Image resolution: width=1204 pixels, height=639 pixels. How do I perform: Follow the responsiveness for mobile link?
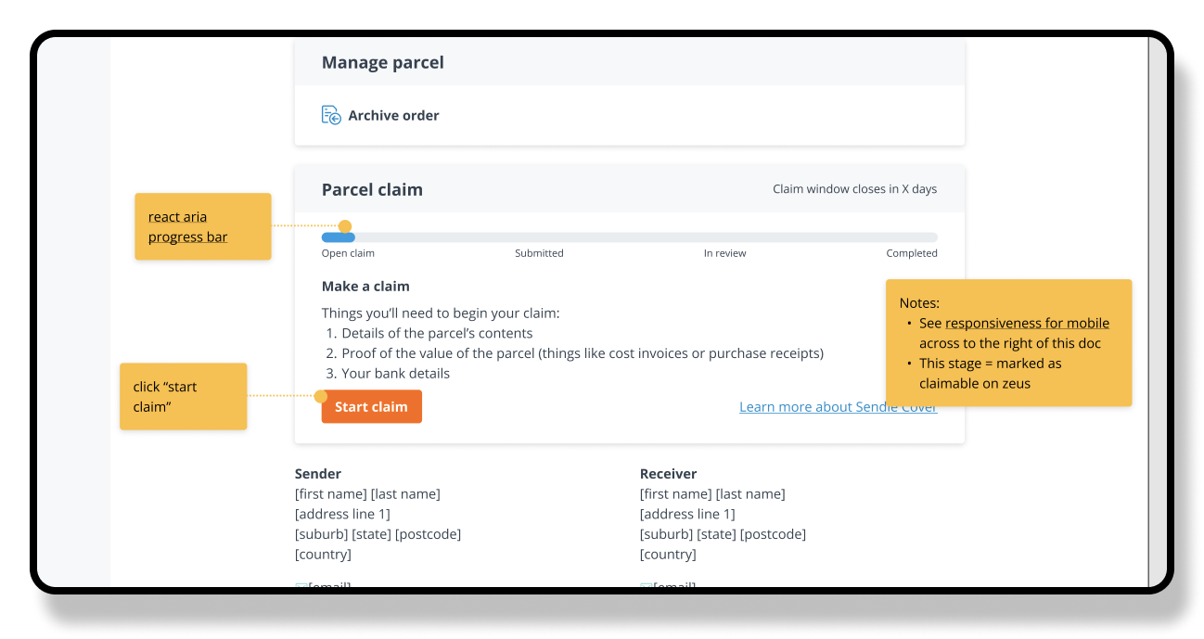pos(1027,324)
